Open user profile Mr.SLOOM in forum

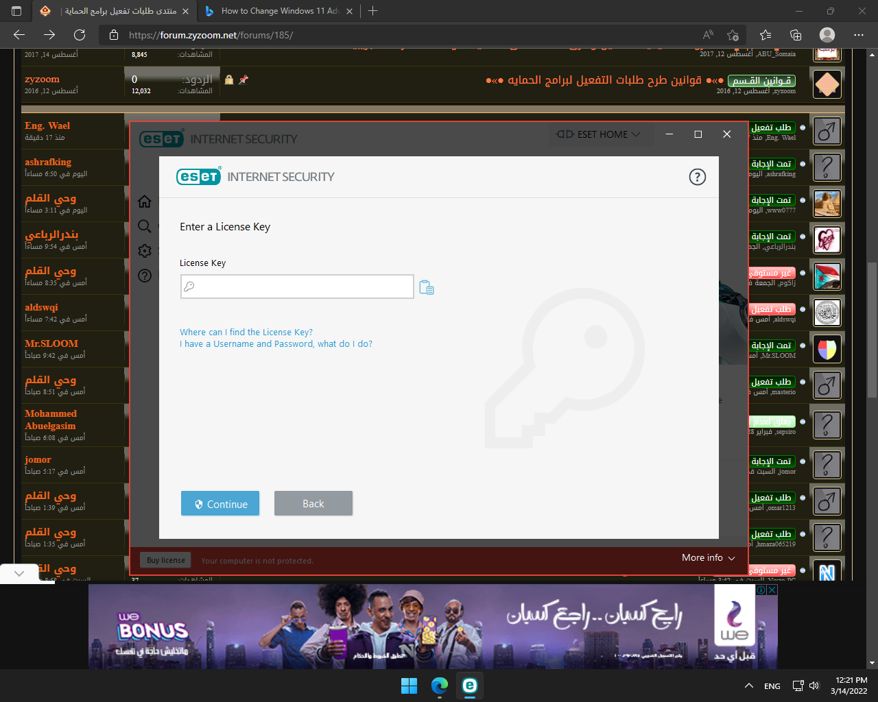coord(51,343)
